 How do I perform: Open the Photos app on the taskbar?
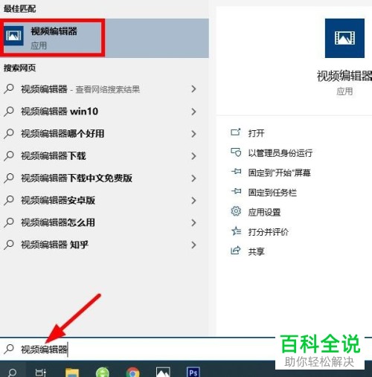coord(163,372)
